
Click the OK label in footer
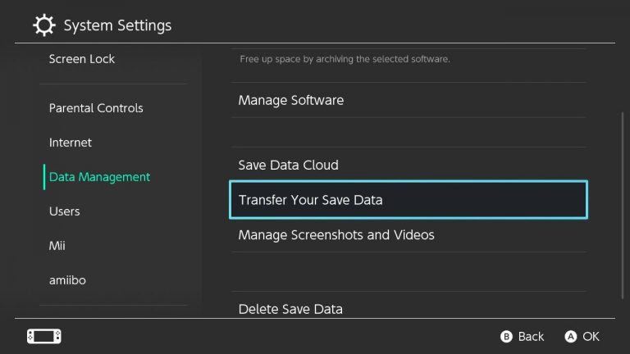click(591, 336)
